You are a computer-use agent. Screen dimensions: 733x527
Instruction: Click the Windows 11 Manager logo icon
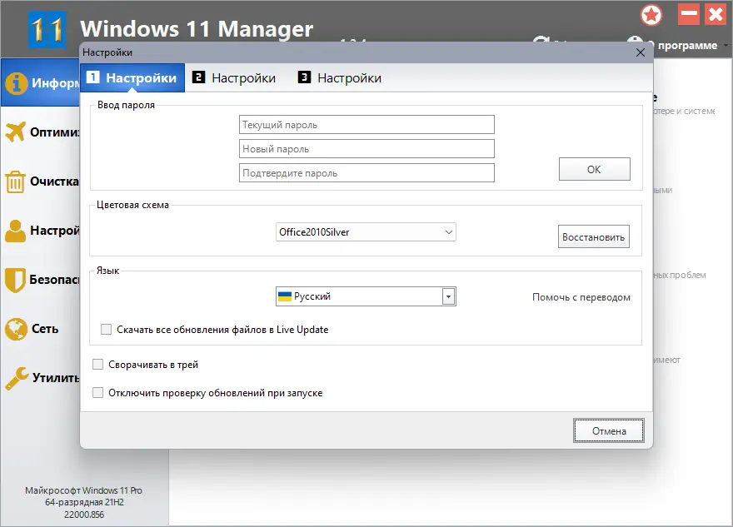point(47,30)
